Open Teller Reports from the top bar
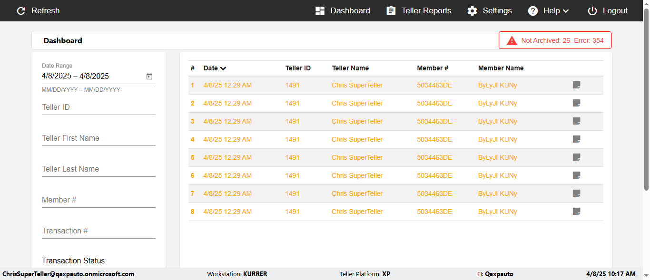Screen dimensions: 650x280 click(x=419, y=11)
